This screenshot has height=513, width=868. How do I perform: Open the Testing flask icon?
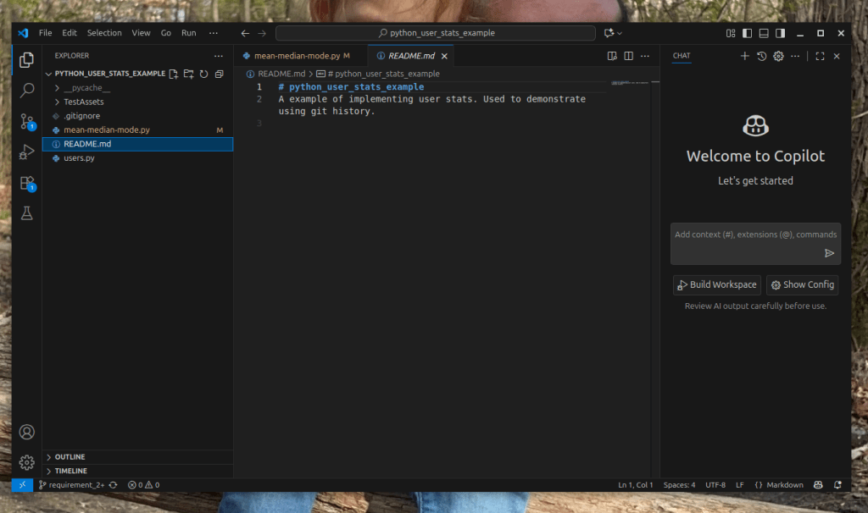tap(27, 213)
